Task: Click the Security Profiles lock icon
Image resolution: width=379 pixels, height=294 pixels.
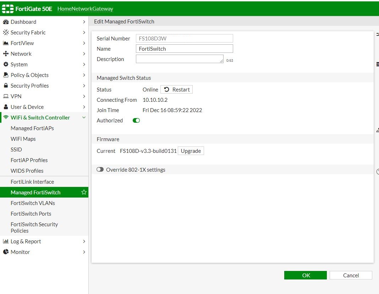Action: pos(6,85)
